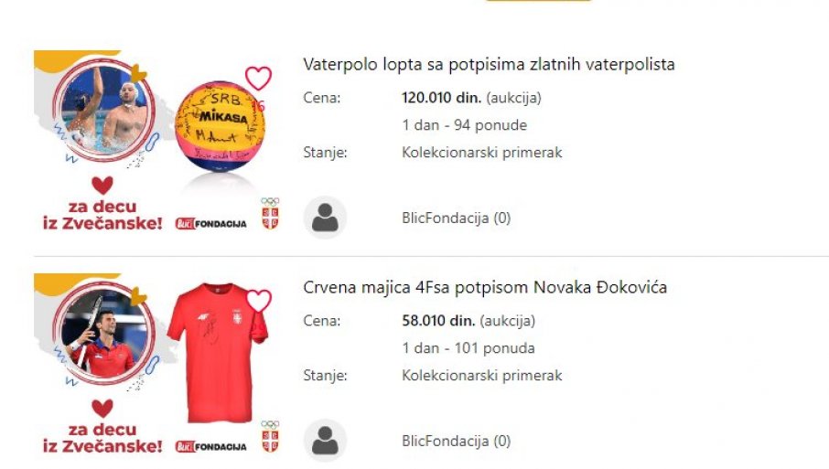Click Serbian Olympic crest on the shirt image
This screenshot has width=829, height=469.
(x=270, y=436)
